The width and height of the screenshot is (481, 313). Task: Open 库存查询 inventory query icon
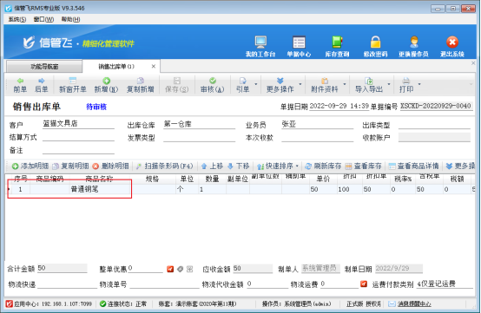(x=337, y=46)
